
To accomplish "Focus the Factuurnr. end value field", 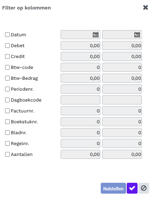I will point(122,111).
